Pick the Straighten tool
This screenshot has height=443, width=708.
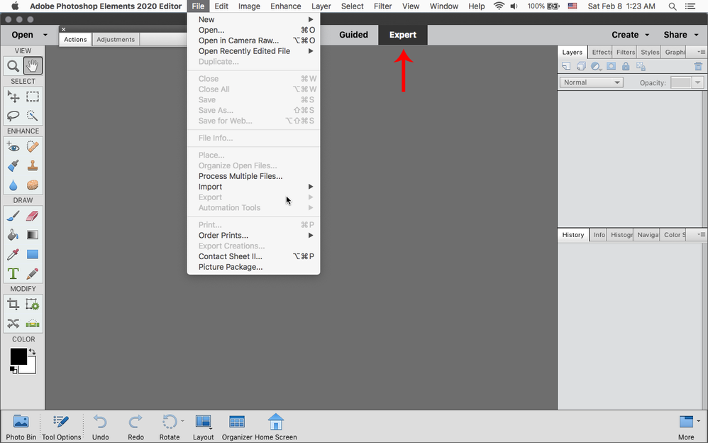[33, 323]
